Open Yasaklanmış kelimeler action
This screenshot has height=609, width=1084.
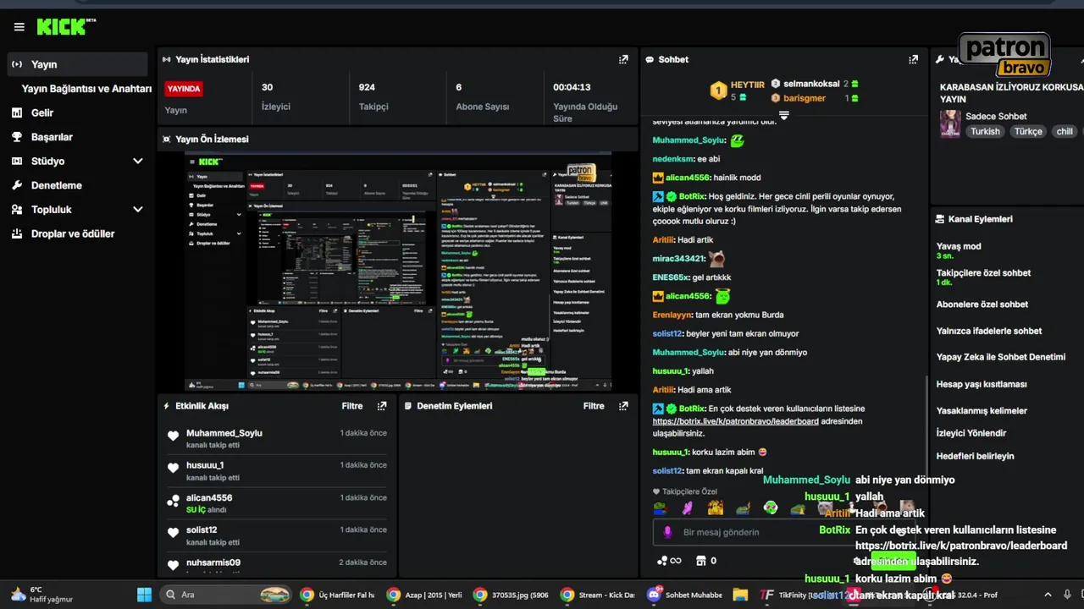pyautogui.click(x=981, y=410)
